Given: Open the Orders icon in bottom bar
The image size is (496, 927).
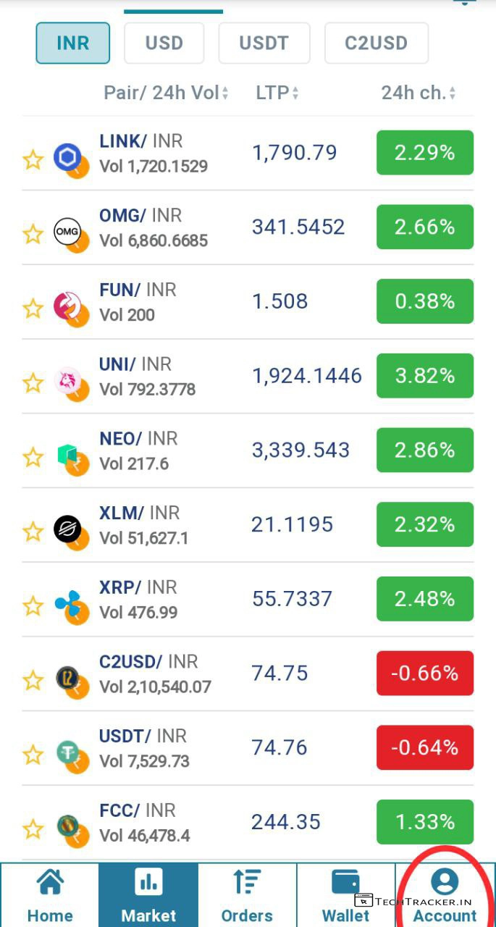Looking at the screenshot, I should tap(247, 884).
